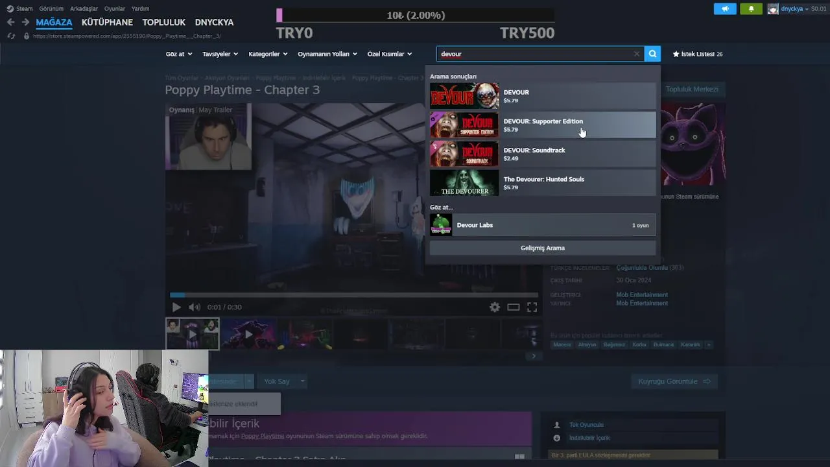
Task: Click Kuyruğu Görüntüle button
Action: 674,381
